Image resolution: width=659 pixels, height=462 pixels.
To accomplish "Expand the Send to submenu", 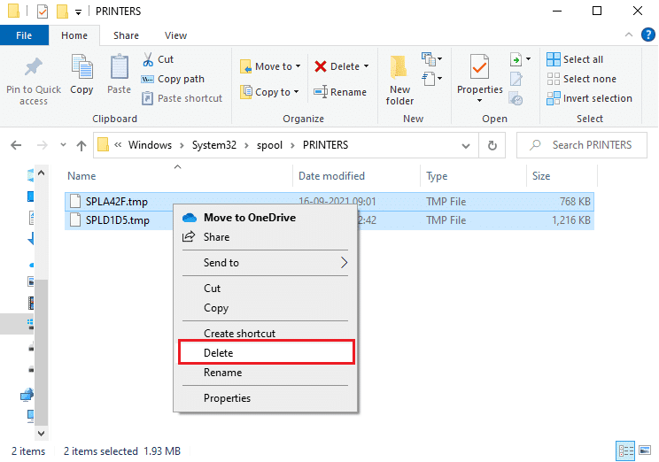I will click(x=265, y=263).
